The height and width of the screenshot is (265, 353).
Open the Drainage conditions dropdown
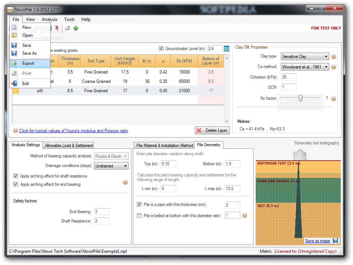111,166
